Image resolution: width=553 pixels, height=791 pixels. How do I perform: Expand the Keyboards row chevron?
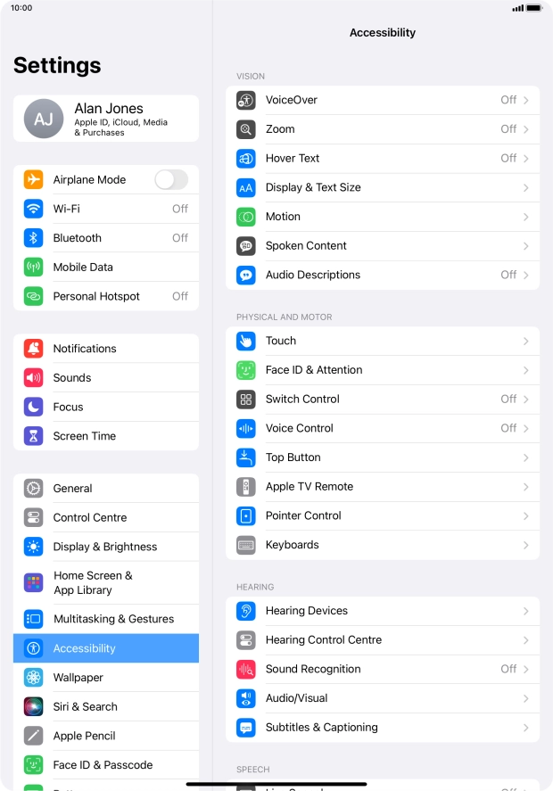(525, 545)
